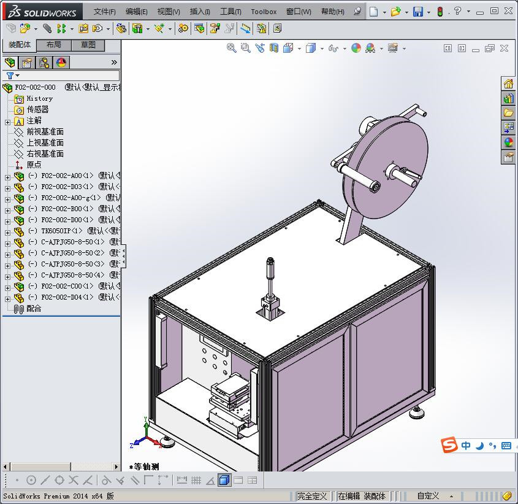Open Appearances color ball icon in task pane
The image size is (518, 504).
[508, 142]
